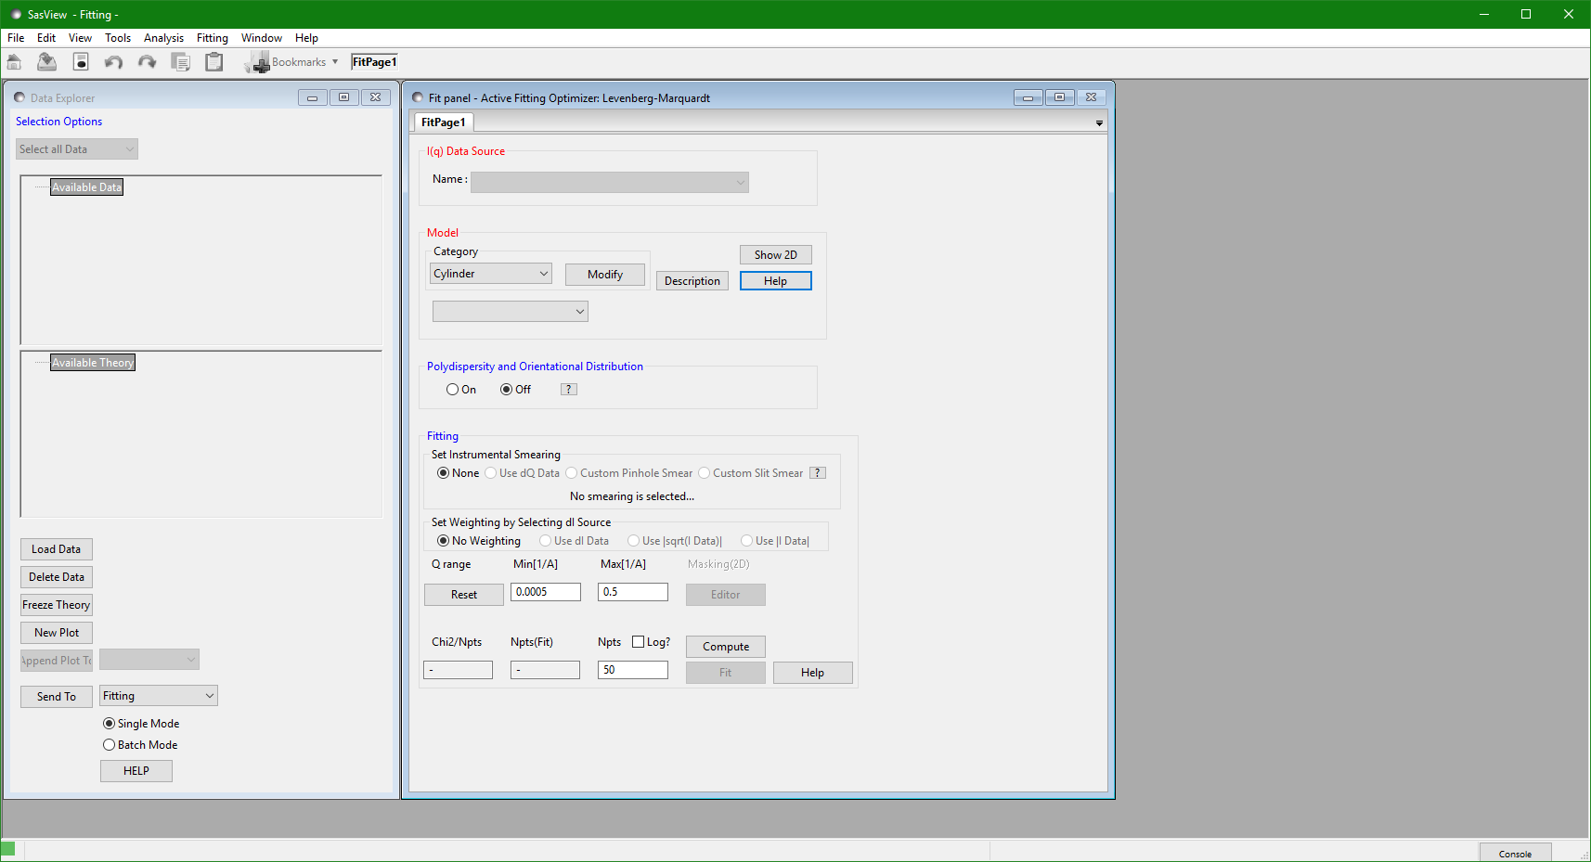This screenshot has width=1591, height=862.
Task: Open the Tools menu
Action: 118,38
